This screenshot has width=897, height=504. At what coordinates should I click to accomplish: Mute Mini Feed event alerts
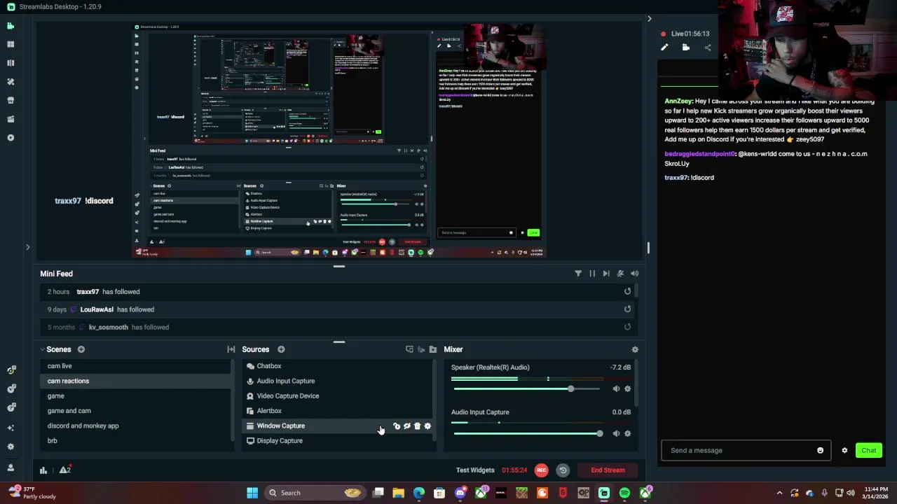(620, 274)
